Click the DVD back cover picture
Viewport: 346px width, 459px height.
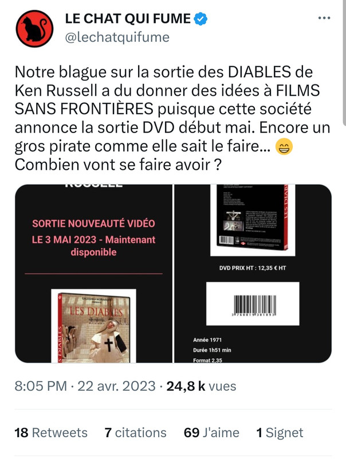[x=253, y=220]
